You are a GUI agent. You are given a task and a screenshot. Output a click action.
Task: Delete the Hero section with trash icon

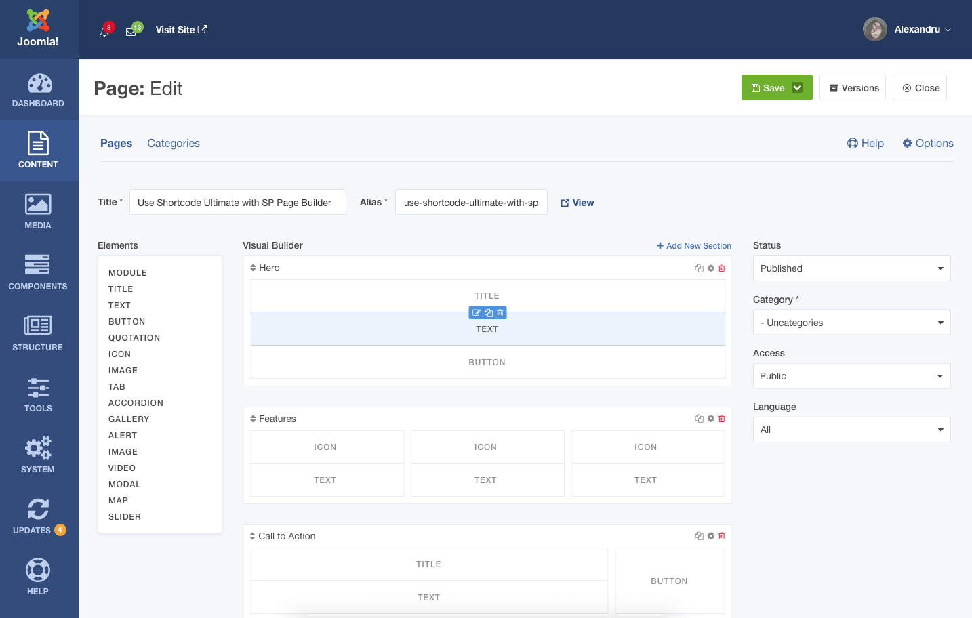[x=722, y=268]
